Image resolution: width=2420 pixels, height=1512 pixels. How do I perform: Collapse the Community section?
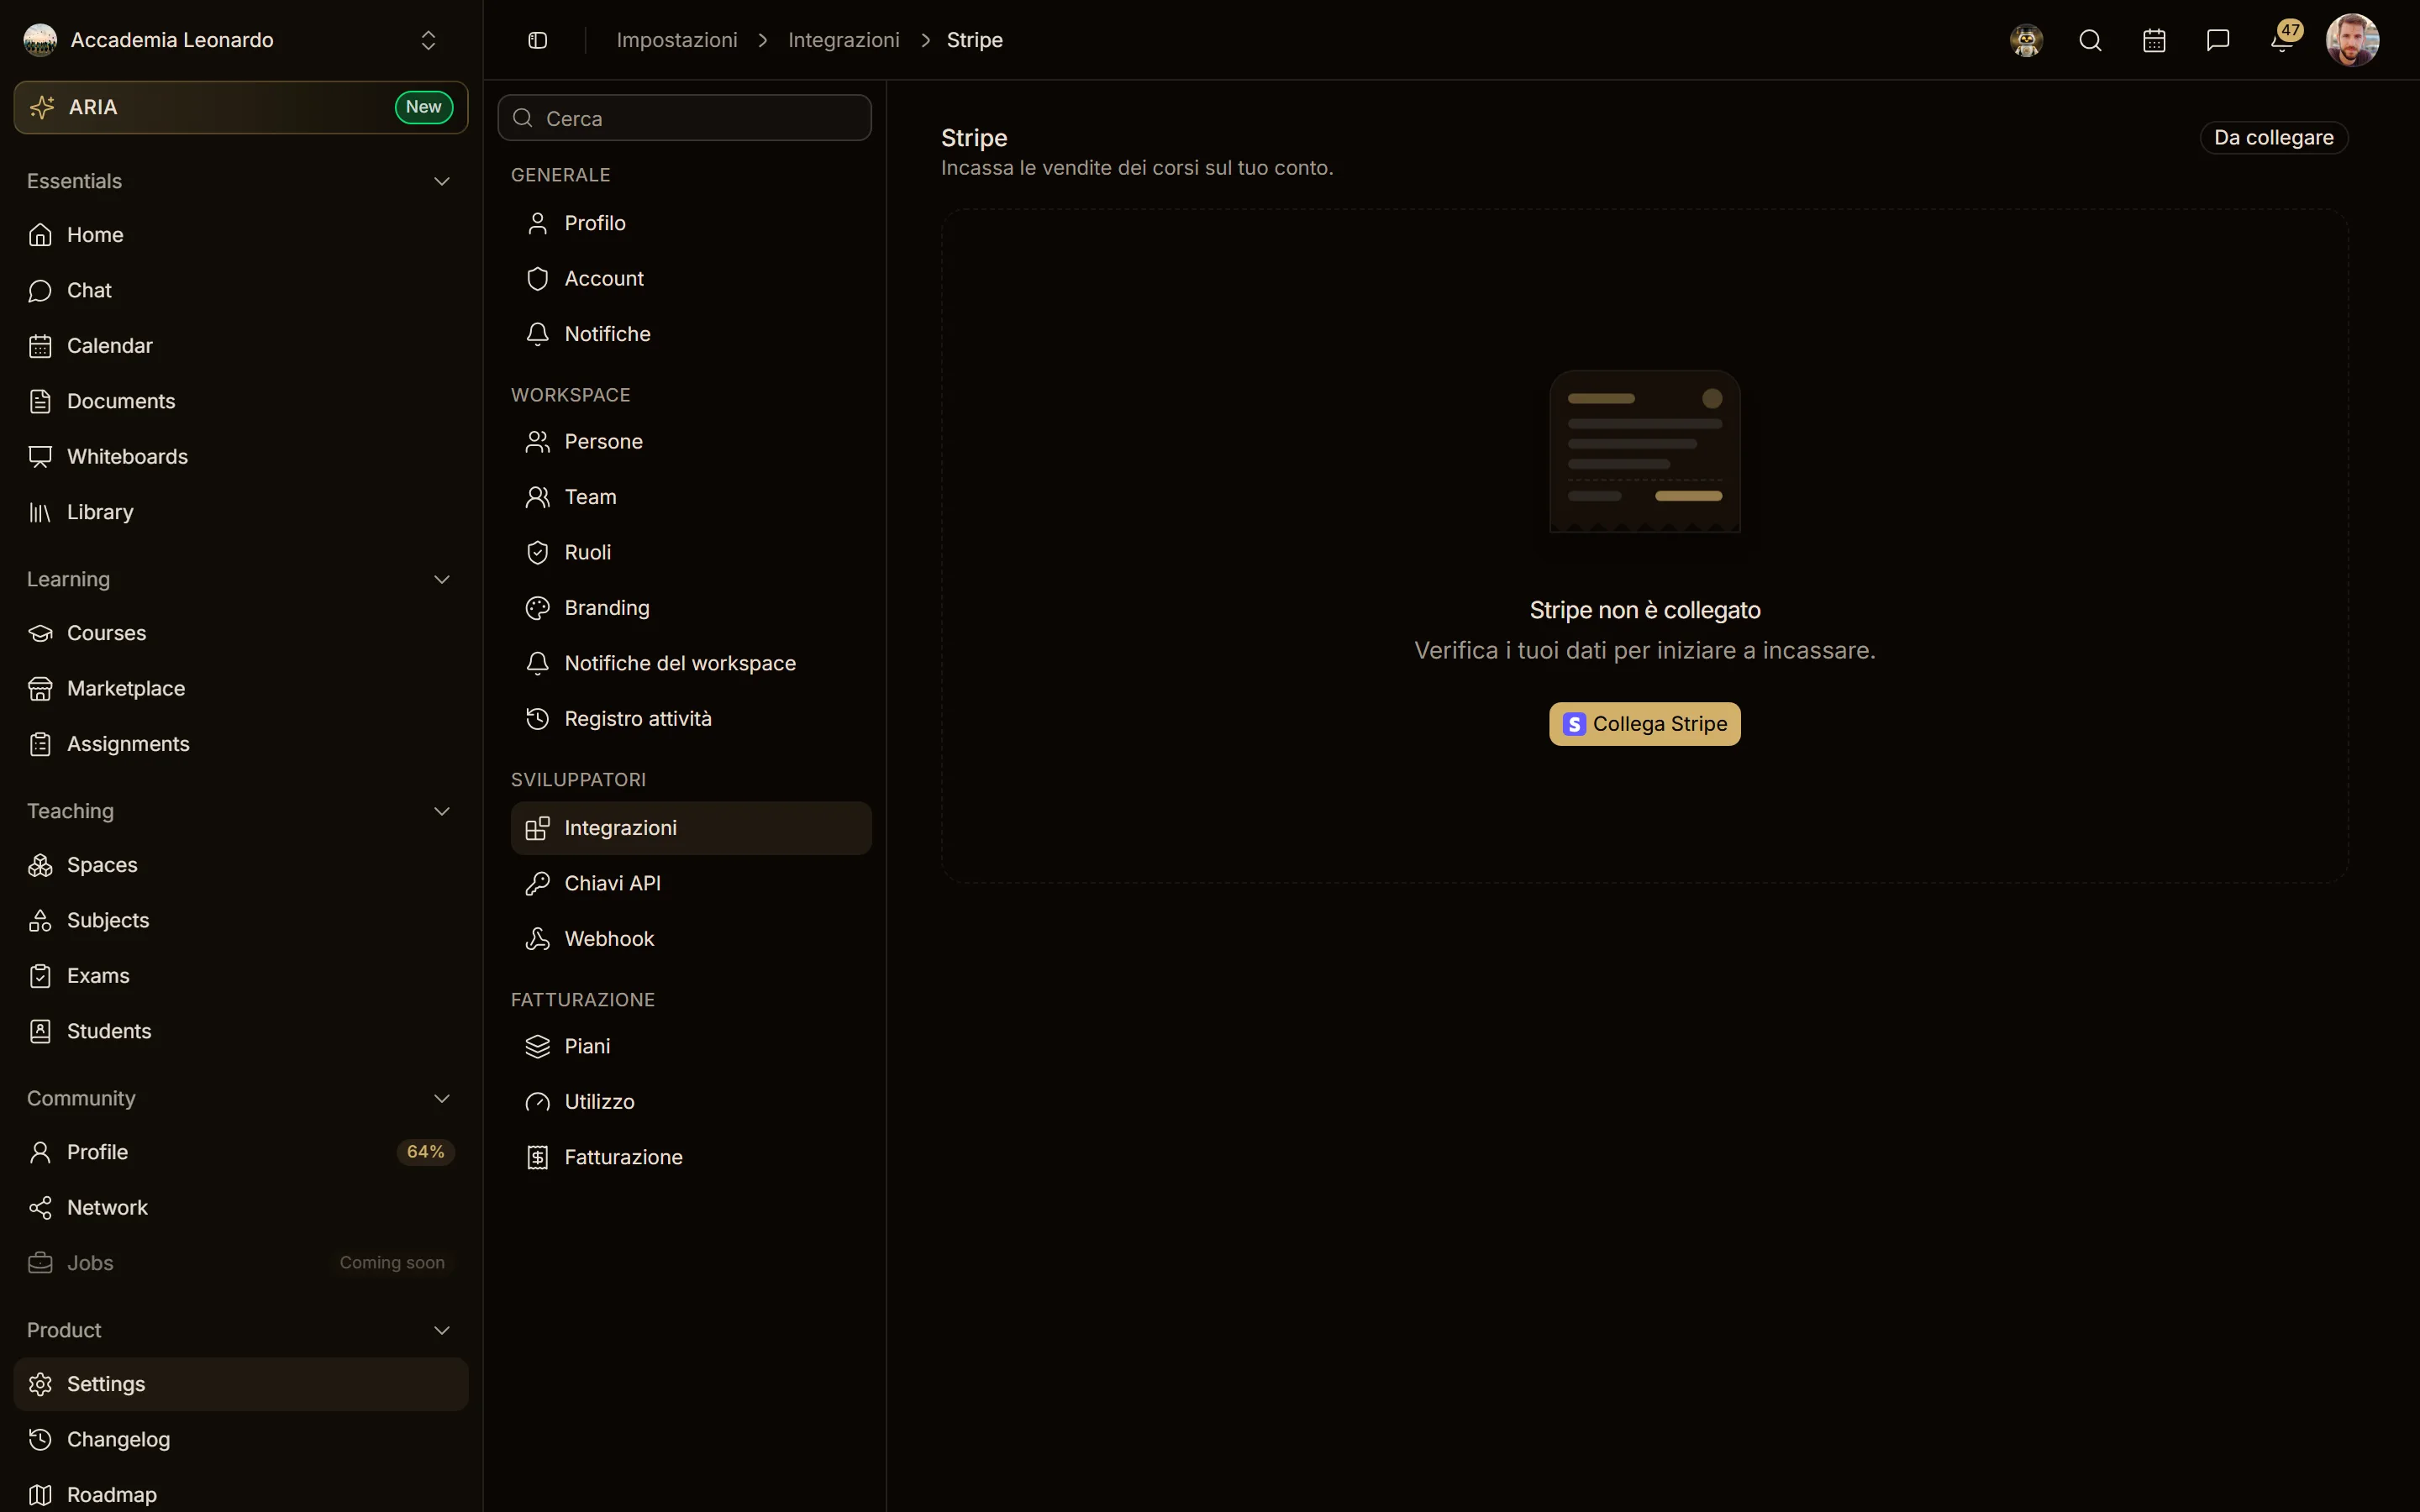click(x=442, y=1098)
